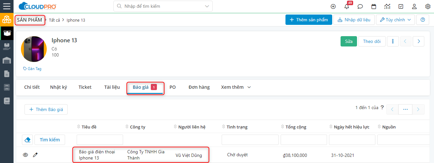
Task: Open the archive drawer sidebar icon
Action: (6, 87)
